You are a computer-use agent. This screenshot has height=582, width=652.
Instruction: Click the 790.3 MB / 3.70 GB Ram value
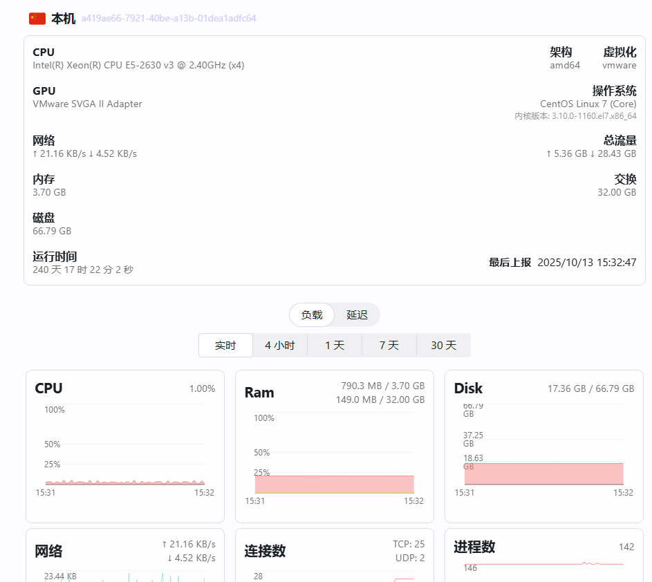pyautogui.click(x=382, y=386)
